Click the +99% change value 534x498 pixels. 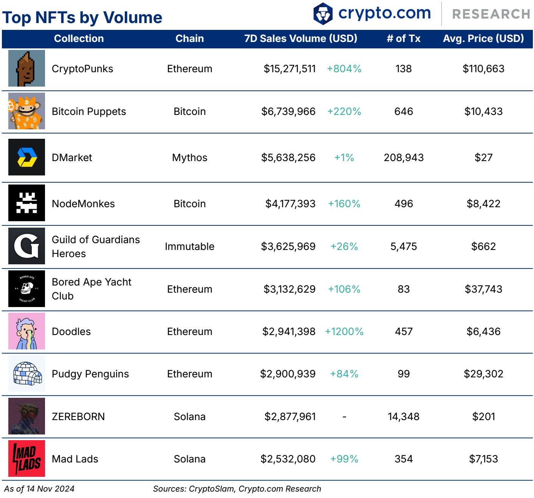(344, 459)
